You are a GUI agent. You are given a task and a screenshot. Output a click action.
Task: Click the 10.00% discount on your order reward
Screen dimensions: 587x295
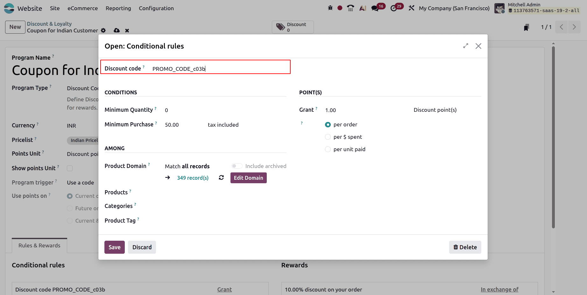[x=323, y=289]
